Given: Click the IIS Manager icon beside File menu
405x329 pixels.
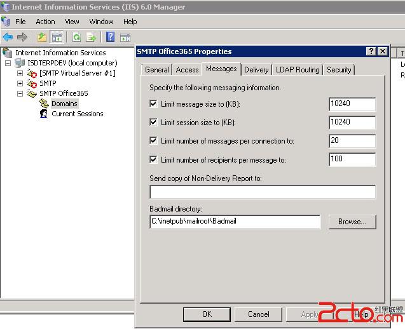Looking at the screenshot, I should (x=6, y=22).
